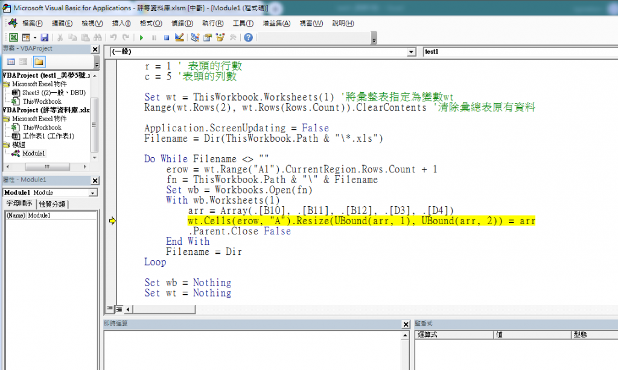Open Object Browser toolbar icon
The width and height of the screenshot is (618, 370).
pyautogui.click(x=220, y=37)
